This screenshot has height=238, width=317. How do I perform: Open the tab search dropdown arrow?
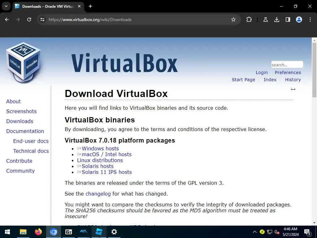6,6
